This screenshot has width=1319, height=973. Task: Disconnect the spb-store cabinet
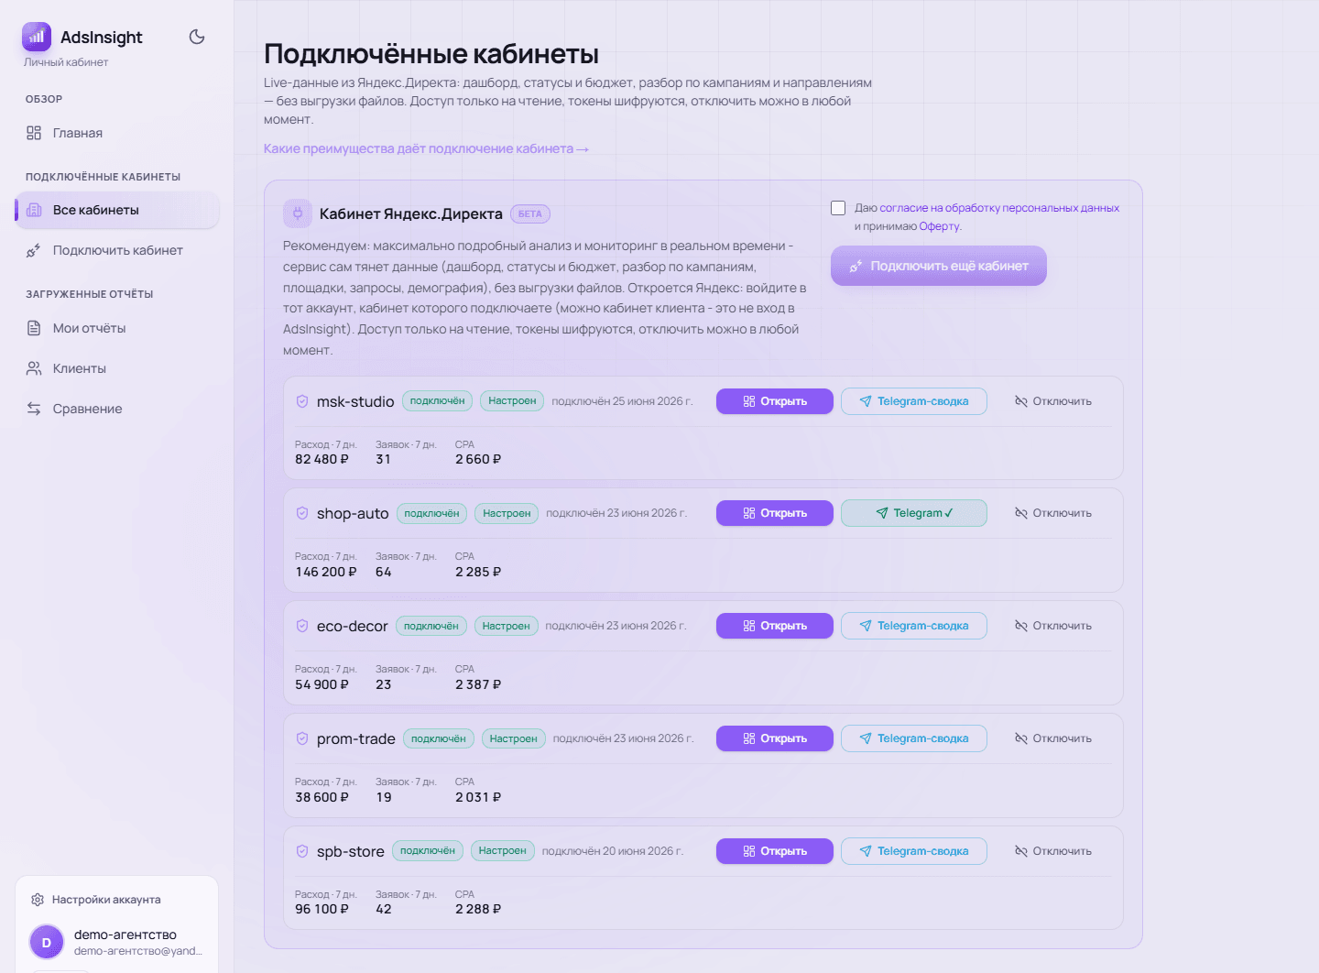(1053, 851)
